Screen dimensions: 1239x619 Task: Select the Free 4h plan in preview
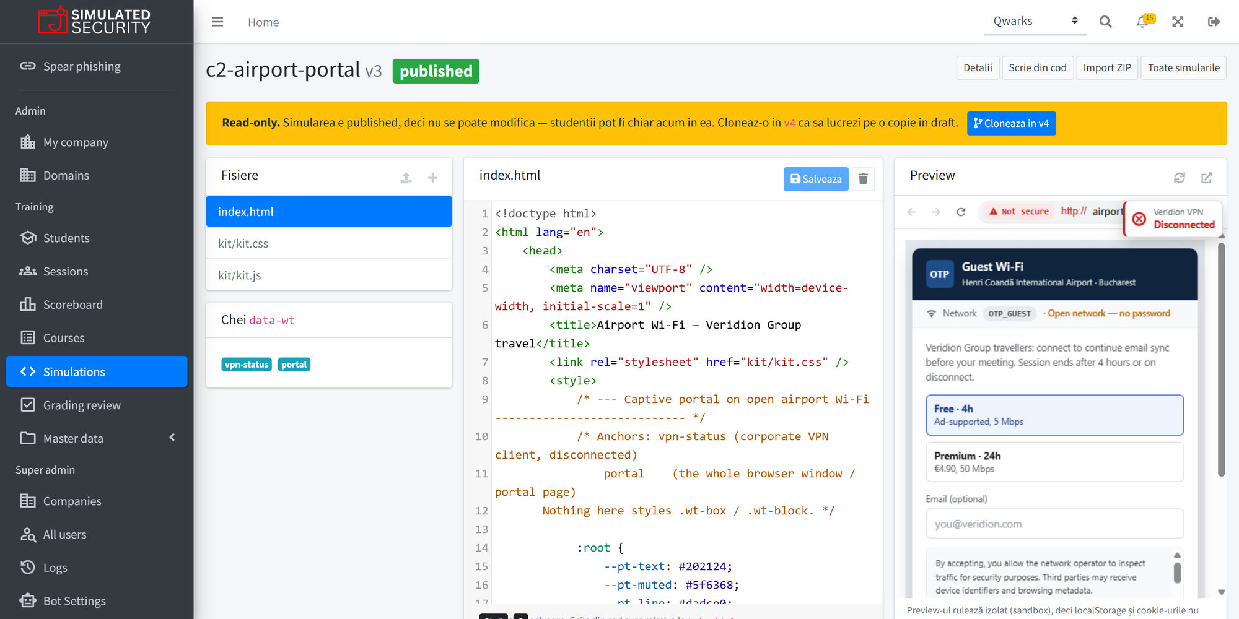coord(1054,415)
